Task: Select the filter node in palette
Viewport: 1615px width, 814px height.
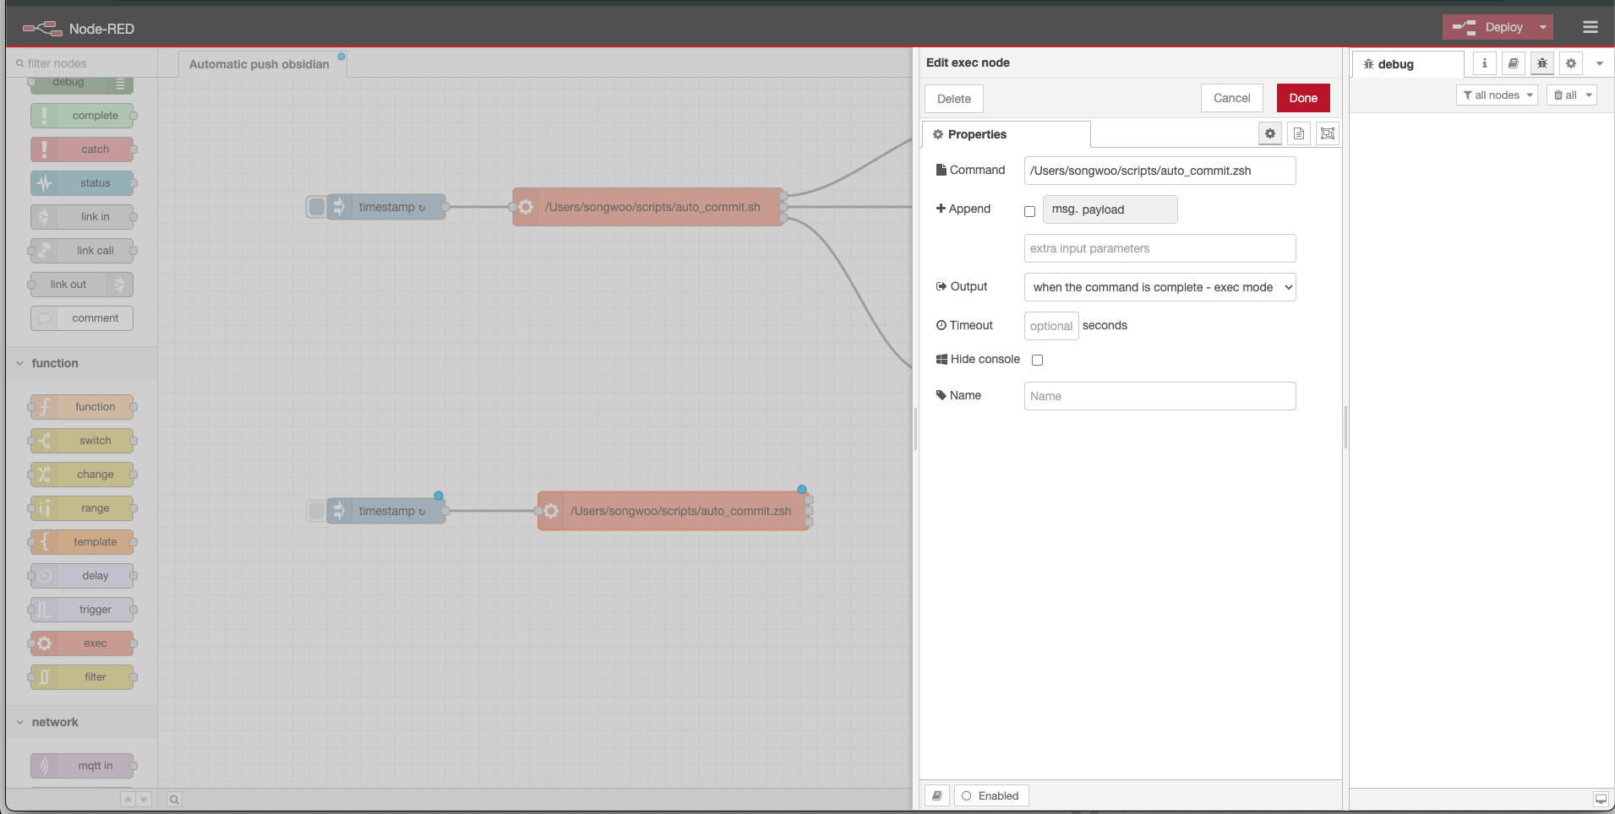Action: coord(82,677)
